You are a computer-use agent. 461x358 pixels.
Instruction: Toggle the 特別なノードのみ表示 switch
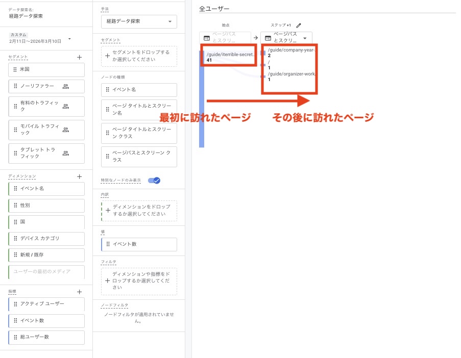click(x=154, y=181)
